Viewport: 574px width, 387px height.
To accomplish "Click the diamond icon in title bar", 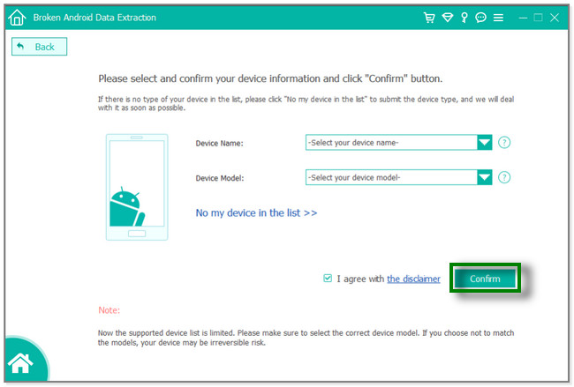I will point(448,17).
